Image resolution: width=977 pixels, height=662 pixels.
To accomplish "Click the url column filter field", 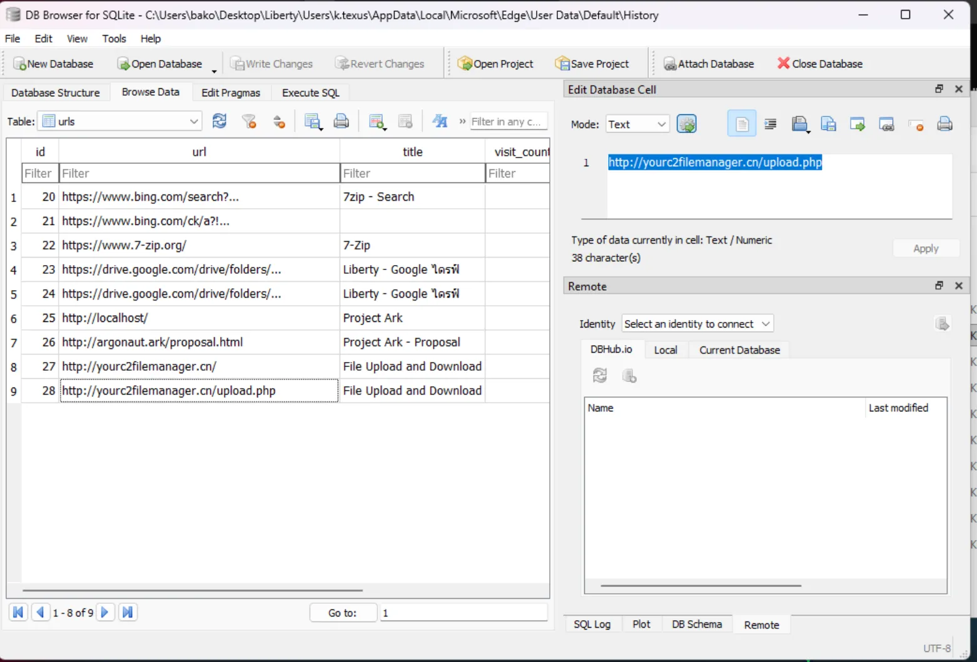I will coord(200,173).
